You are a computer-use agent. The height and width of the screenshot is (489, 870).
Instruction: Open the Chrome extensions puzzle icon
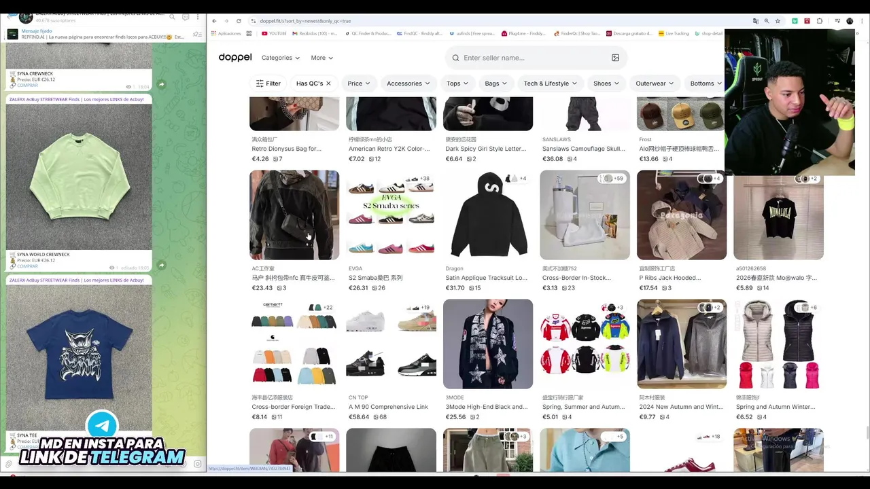(820, 21)
